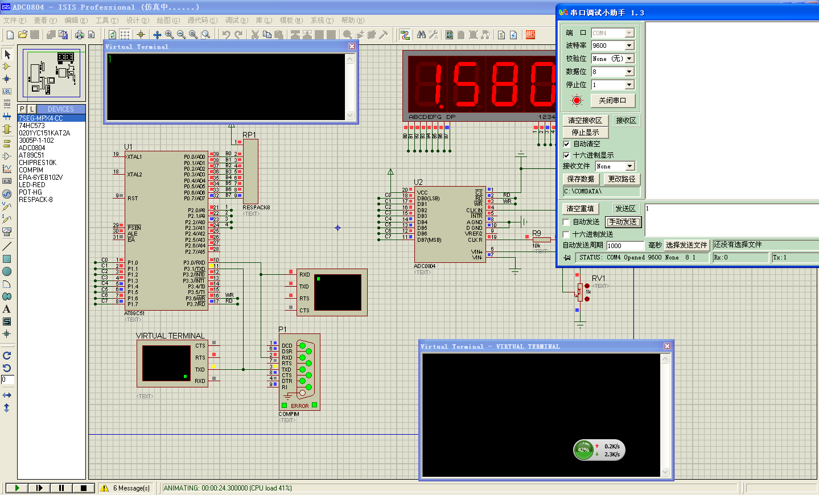Screen dimensions: 819x495
Task: Toggle the 自动清空 checkbox
Action: point(567,144)
